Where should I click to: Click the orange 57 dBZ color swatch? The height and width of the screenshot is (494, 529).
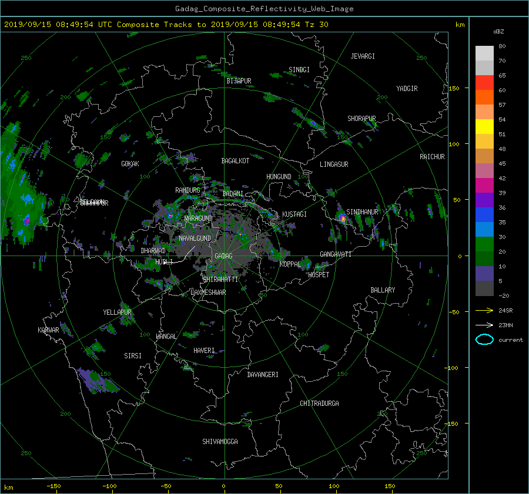pyautogui.click(x=484, y=112)
